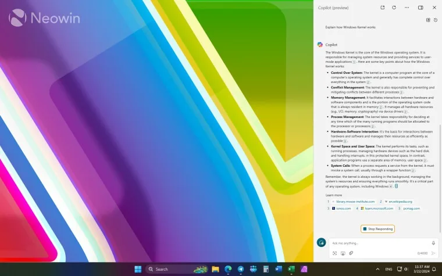The width and height of the screenshot is (442, 276).
Task: Click the 'Kernel Space and User Space' heading
Action: [x=353, y=146]
